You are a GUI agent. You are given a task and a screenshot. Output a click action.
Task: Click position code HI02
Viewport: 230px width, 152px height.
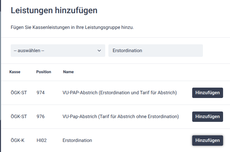point(42,140)
